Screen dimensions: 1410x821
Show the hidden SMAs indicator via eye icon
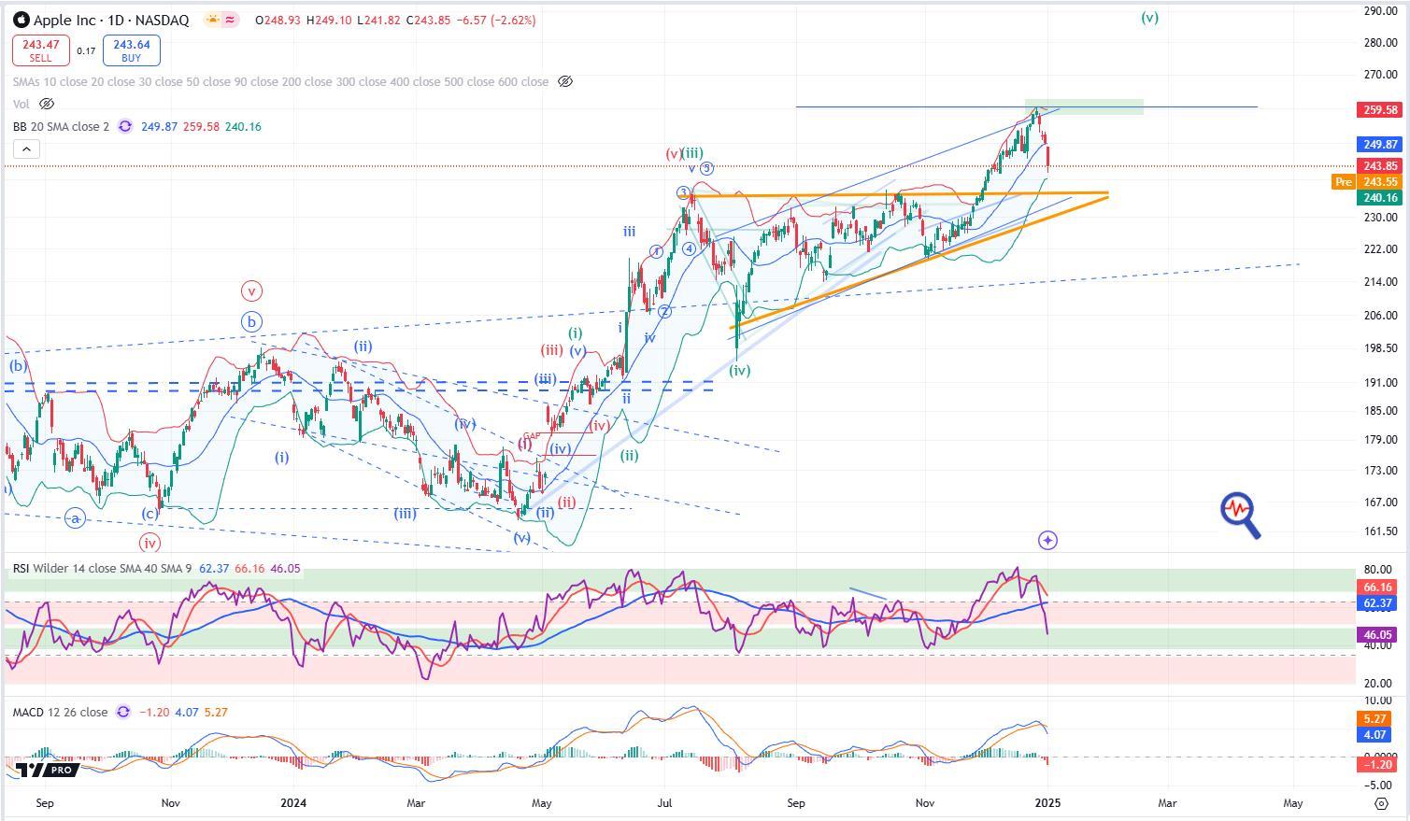point(565,82)
